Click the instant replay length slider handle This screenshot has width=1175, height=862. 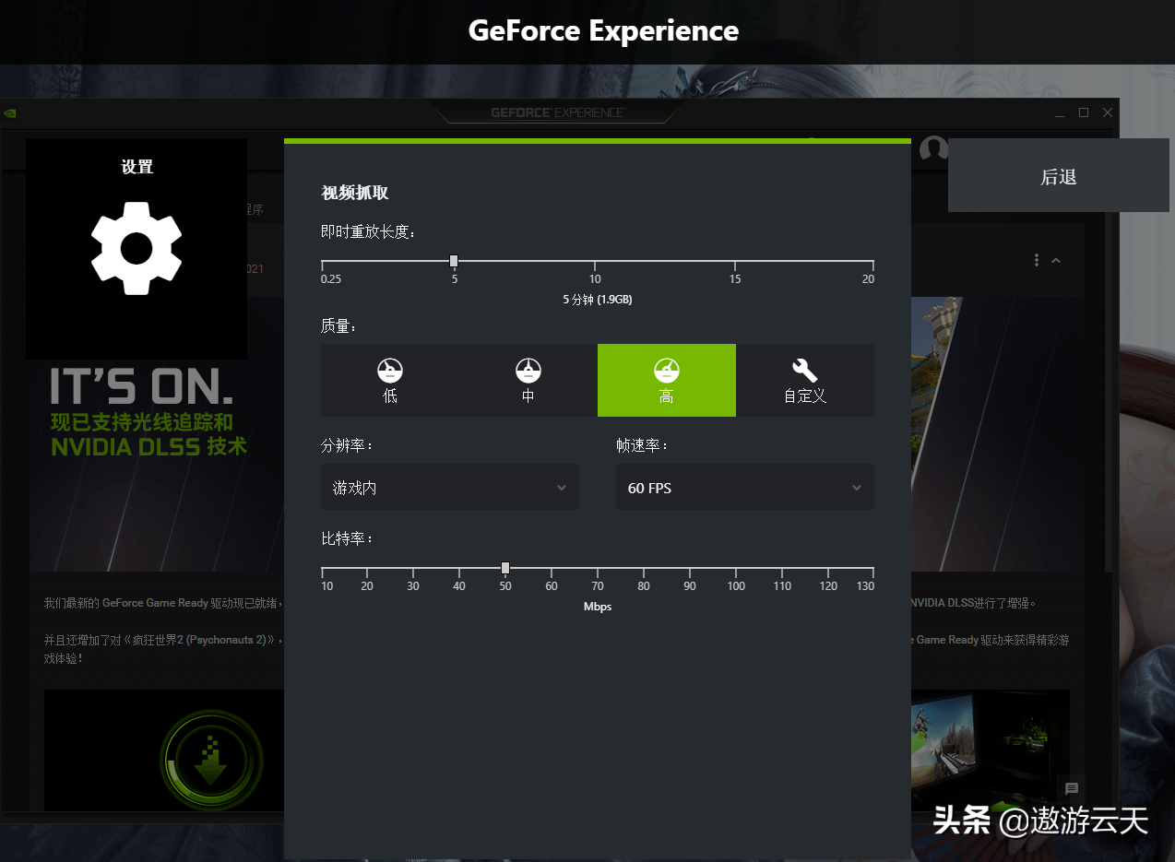click(x=454, y=261)
